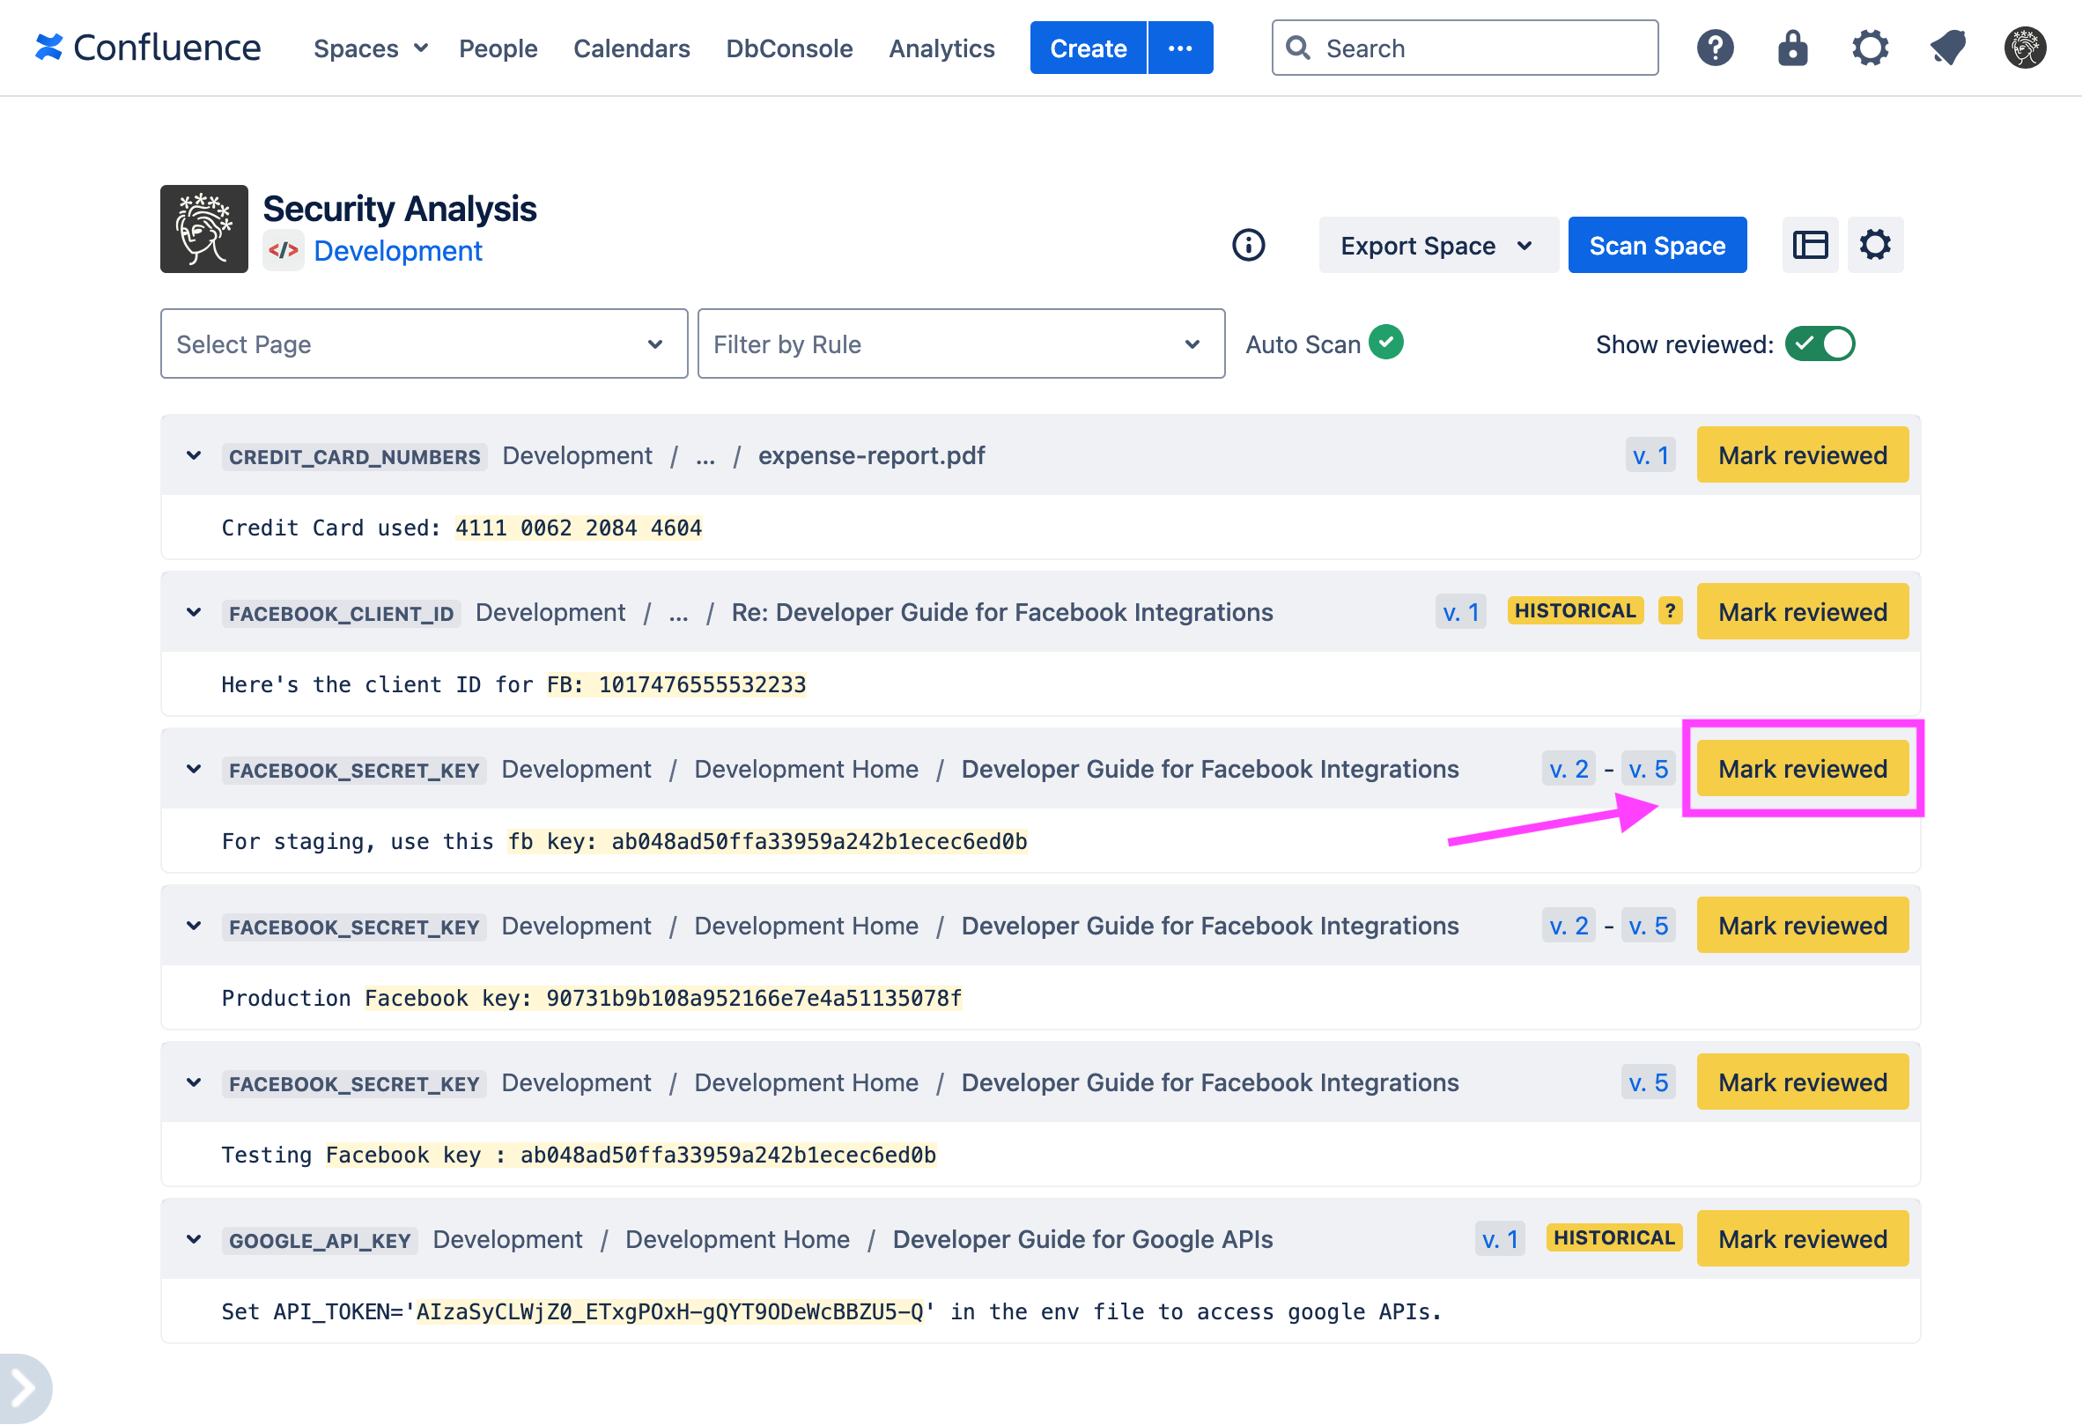
Task: Disable the Show reviewed toggle
Action: coord(1821,343)
